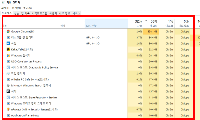Sort by the 메모리 58% column header

point(151,23)
